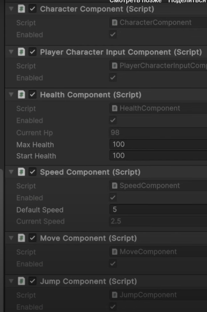Viewport: 207px width, 312px height.
Task: Collapse the Speed Component foldout arrow
Action: [x=11, y=172]
